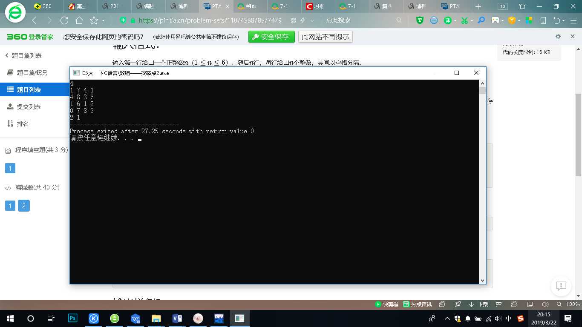Screen dimensions: 582x327
Task: Bookmark this page with the star icon
Action: [94, 20]
